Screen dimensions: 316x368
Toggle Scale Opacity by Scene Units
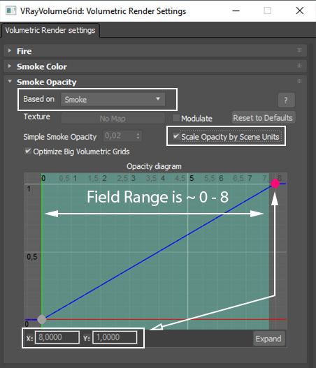(176, 136)
